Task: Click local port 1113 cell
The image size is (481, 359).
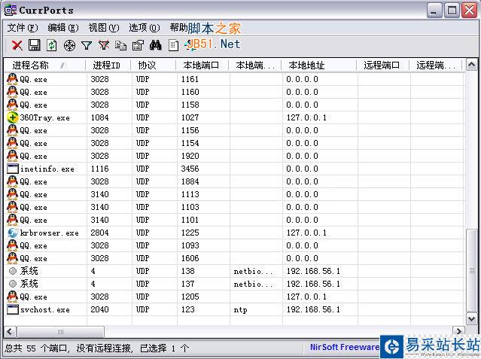Action: tap(190, 194)
